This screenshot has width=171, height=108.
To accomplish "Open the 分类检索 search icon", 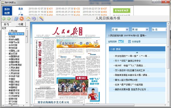I will pos(129,42).
